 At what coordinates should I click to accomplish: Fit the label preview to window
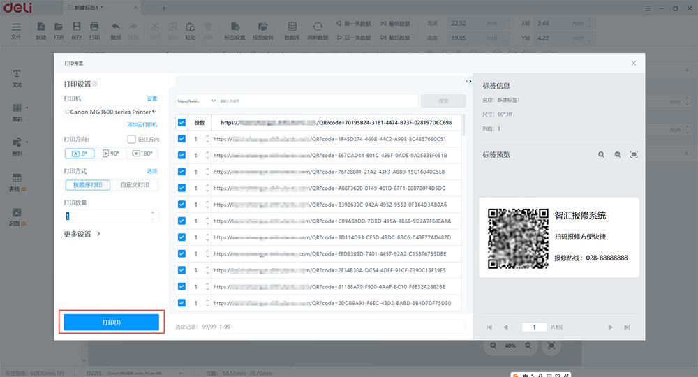[x=634, y=154]
